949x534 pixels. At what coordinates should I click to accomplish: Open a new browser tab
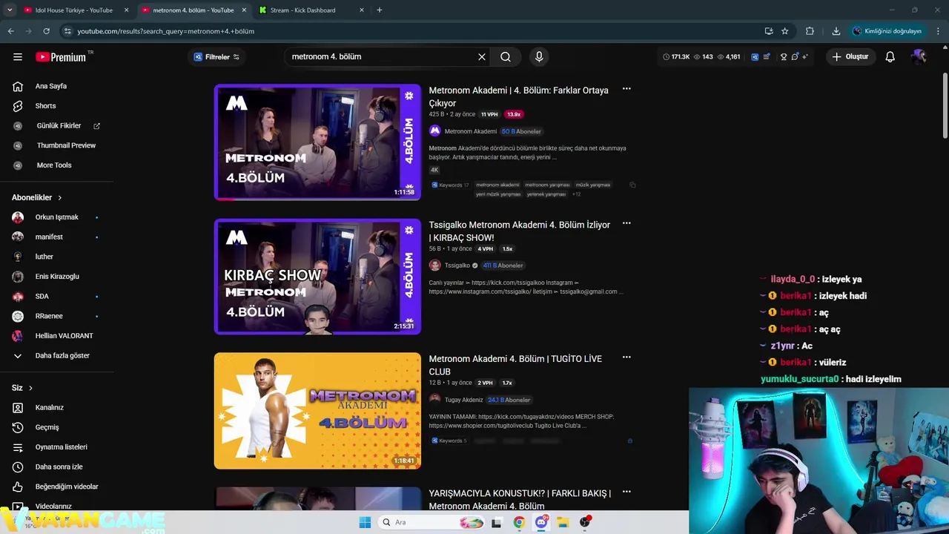point(380,10)
